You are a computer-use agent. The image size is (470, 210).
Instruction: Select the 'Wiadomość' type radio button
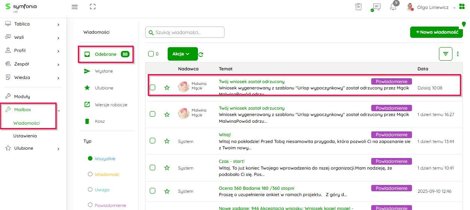click(90, 174)
